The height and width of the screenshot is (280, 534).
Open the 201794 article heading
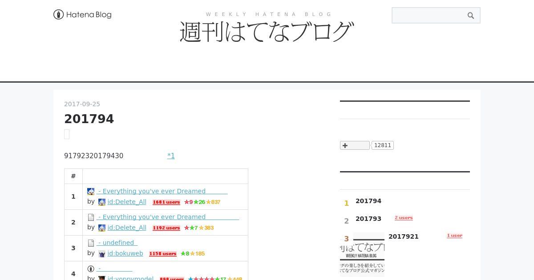[x=89, y=119]
